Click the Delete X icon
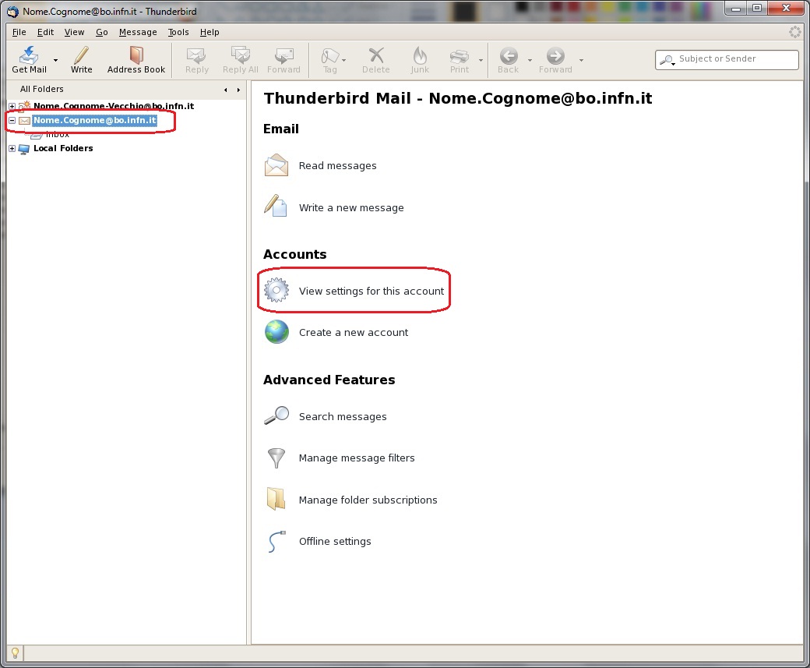810x668 pixels. (376, 55)
